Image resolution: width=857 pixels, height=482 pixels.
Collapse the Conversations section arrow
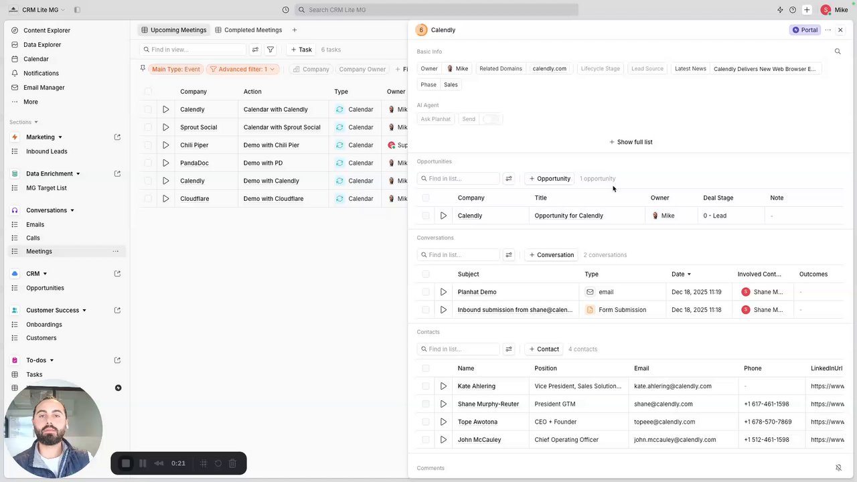[x=72, y=210]
